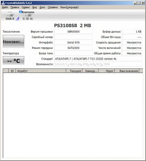This screenshot has width=146, height=161.
Task: Click the Объем NV-кэша value field
Action: pyautogui.click(x=132, y=37)
